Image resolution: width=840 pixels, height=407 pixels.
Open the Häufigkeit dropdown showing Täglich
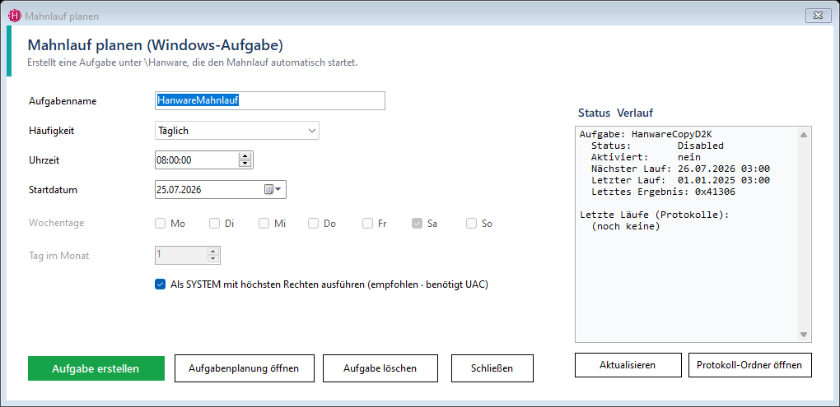[x=237, y=131]
